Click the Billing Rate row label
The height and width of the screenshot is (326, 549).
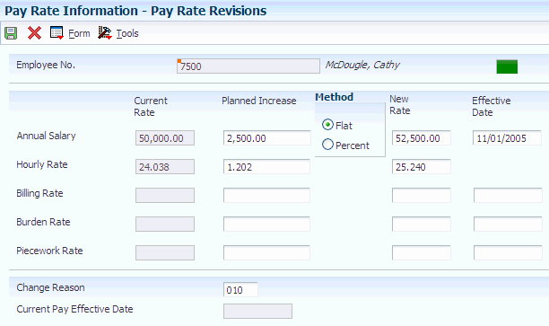coord(39,193)
